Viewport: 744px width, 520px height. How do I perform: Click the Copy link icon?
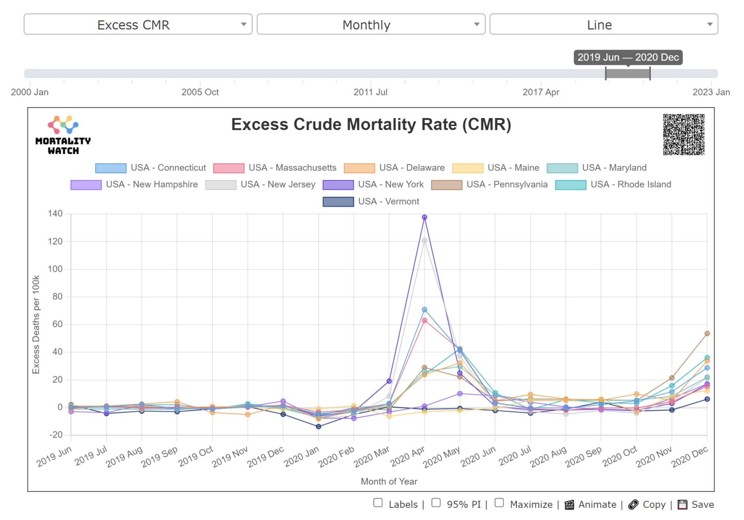point(633,505)
